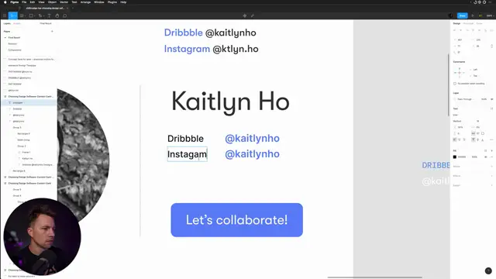Open the Object menu
The width and height of the screenshot is (496, 279).
[52, 2]
